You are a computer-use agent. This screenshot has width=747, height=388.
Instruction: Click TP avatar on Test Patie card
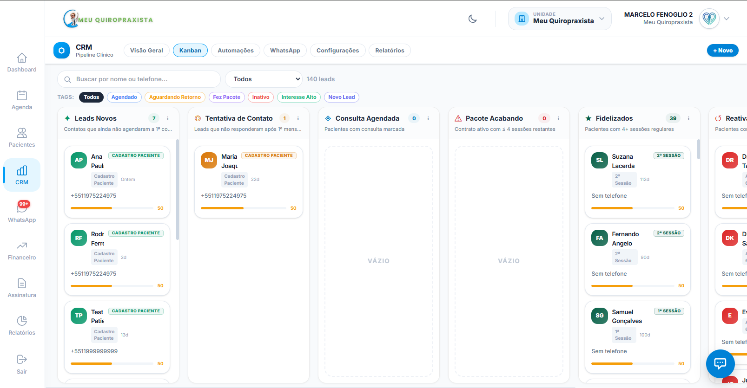coord(79,316)
